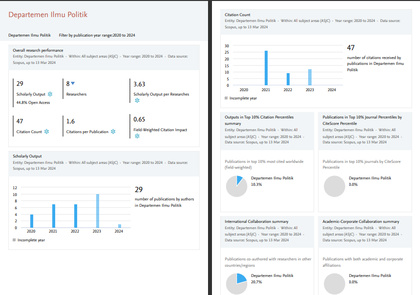The image size is (420, 295).
Task: Click the 29 Scholarly Output value
Action: pos(20,83)
